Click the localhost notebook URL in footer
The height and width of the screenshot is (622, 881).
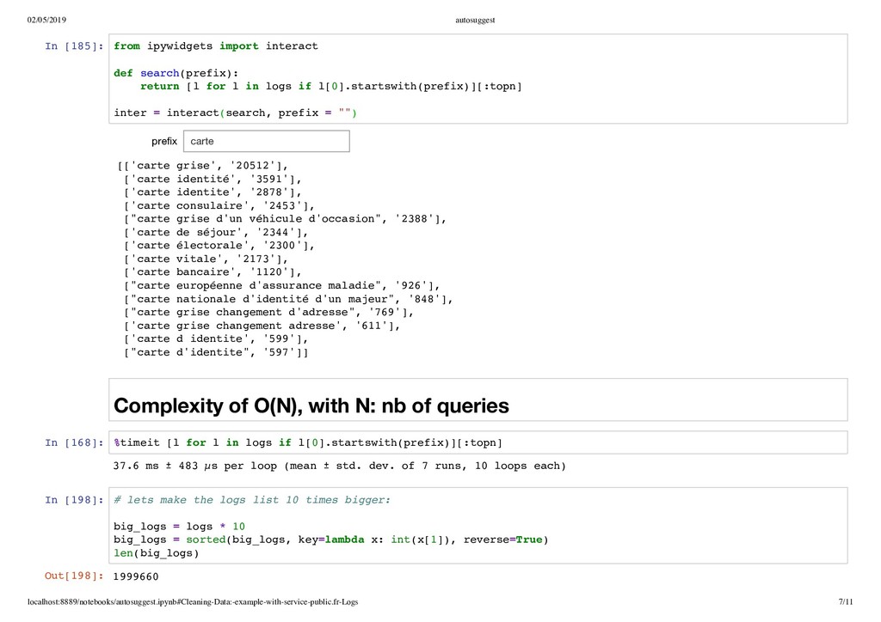point(193,601)
